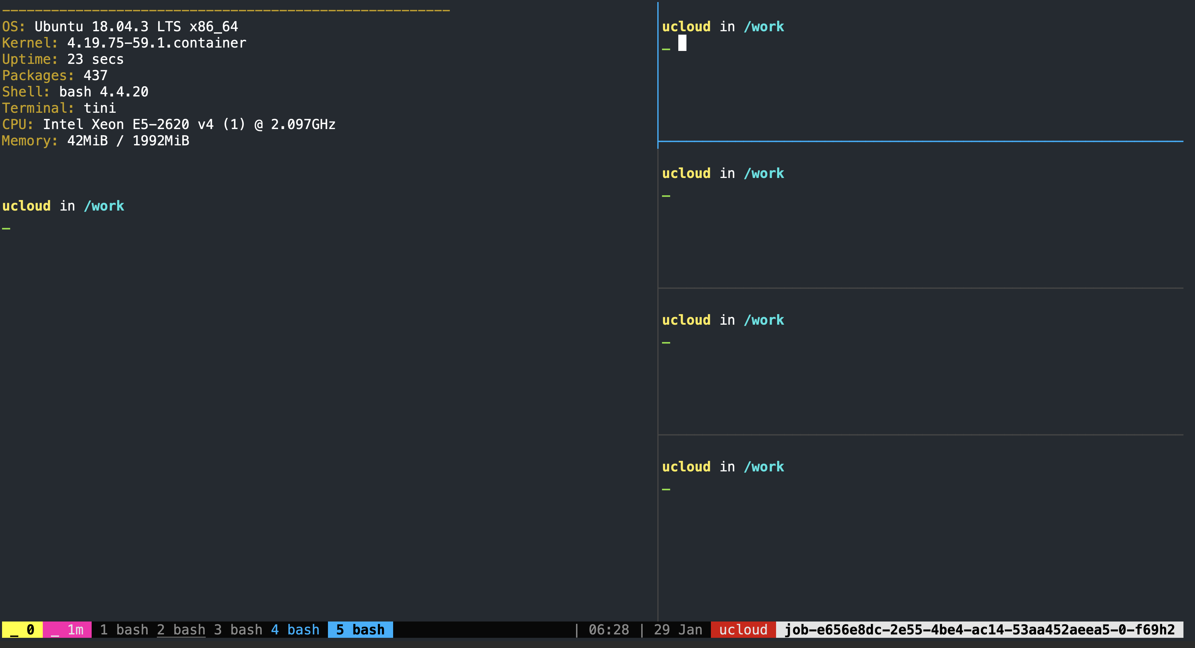Click the CPU: Intel Xeon E5-2620 line
Screen dimensions: 1195x648
[168, 124]
